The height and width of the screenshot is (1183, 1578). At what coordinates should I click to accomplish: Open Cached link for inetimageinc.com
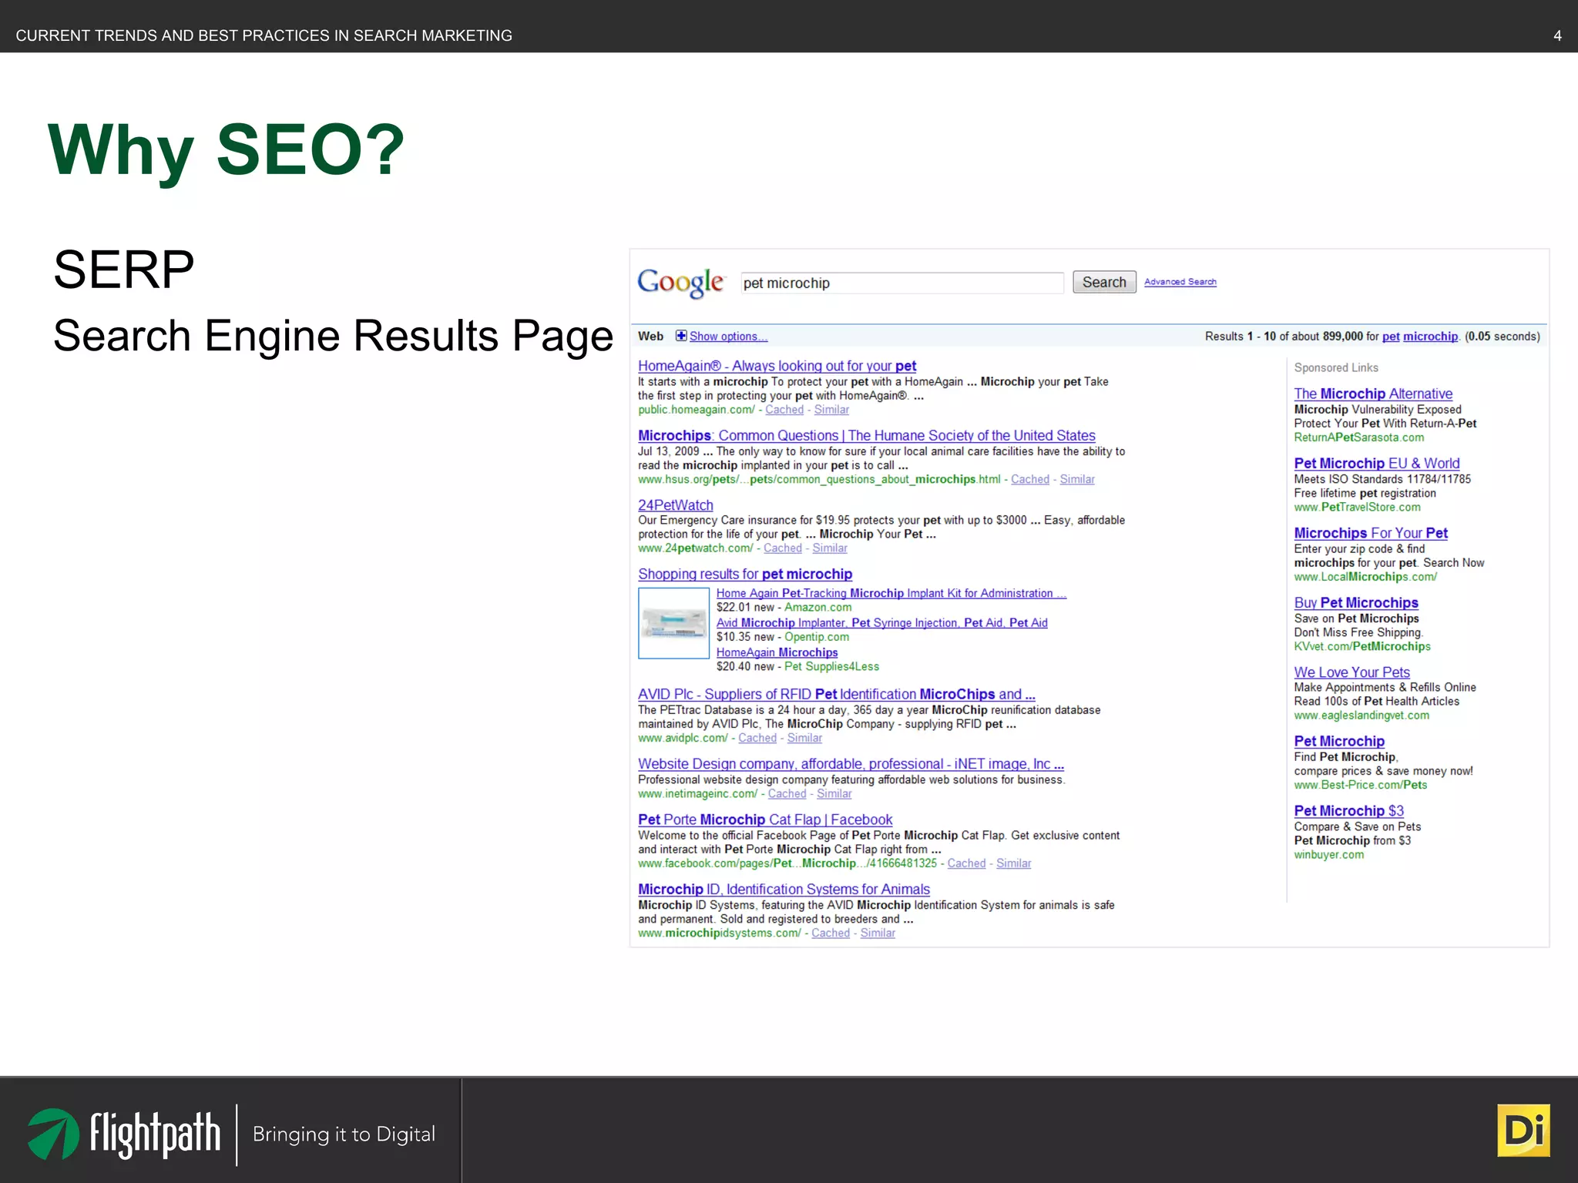787,793
